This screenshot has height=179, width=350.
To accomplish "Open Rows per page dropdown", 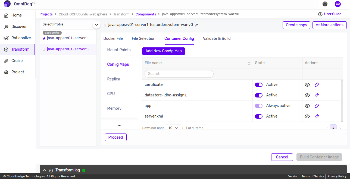I will [173, 128].
